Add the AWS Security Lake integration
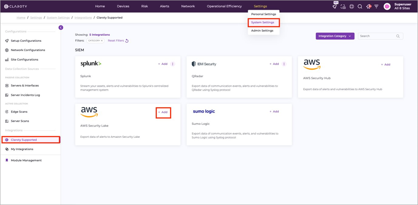The height and width of the screenshot is (205, 418). [x=163, y=112]
